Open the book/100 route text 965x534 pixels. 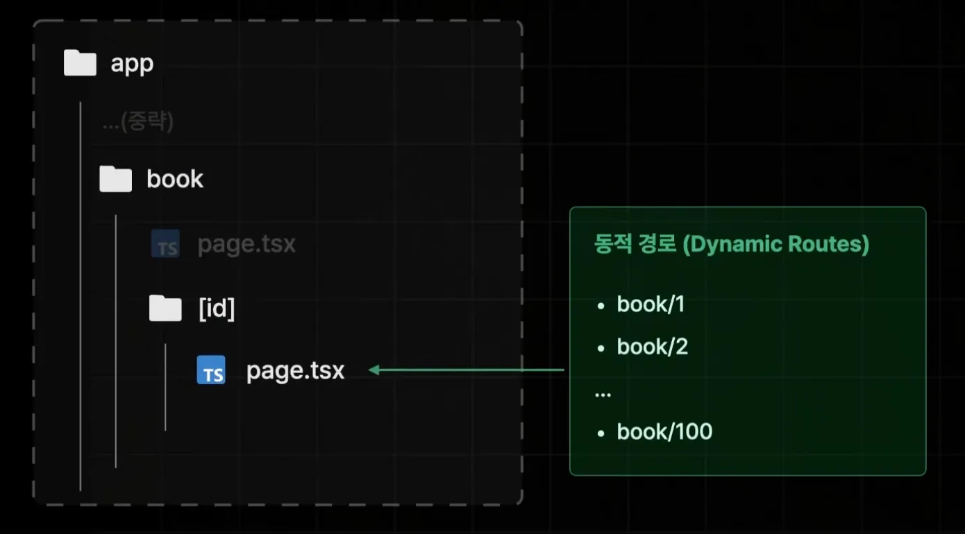[664, 432]
